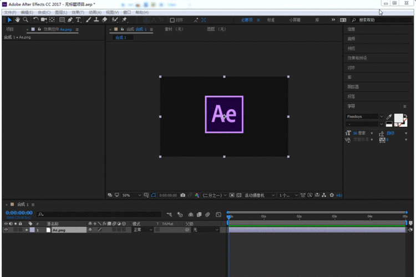
Task: Expand the Ae.png layer properties triangle
Action: click(x=26, y=229)
